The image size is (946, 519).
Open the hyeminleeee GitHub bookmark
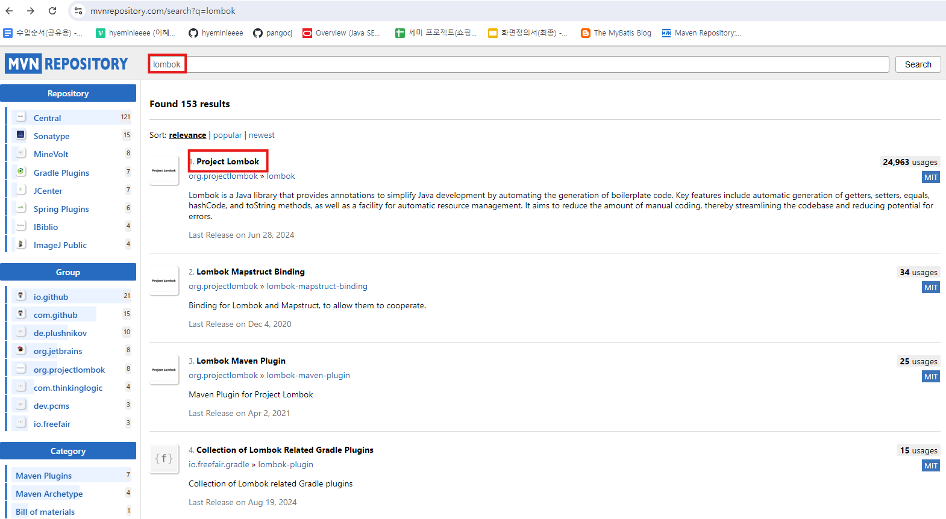click(216, 33)
